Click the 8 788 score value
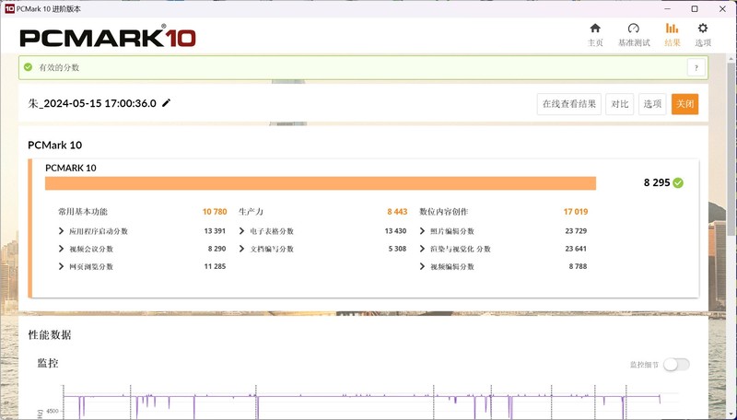 [x=578, y=266]
